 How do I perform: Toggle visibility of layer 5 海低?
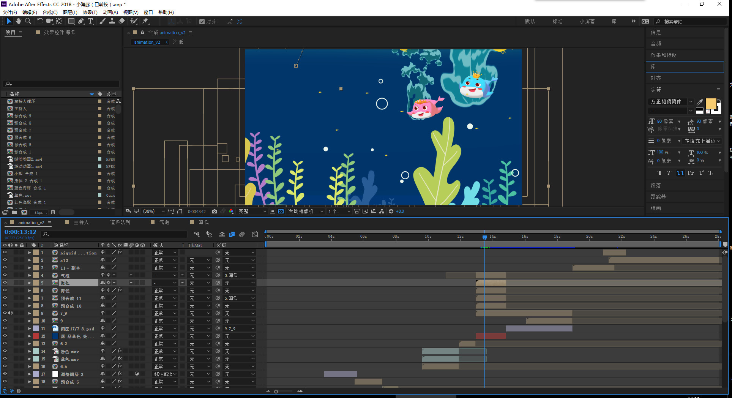click(5, 283)
